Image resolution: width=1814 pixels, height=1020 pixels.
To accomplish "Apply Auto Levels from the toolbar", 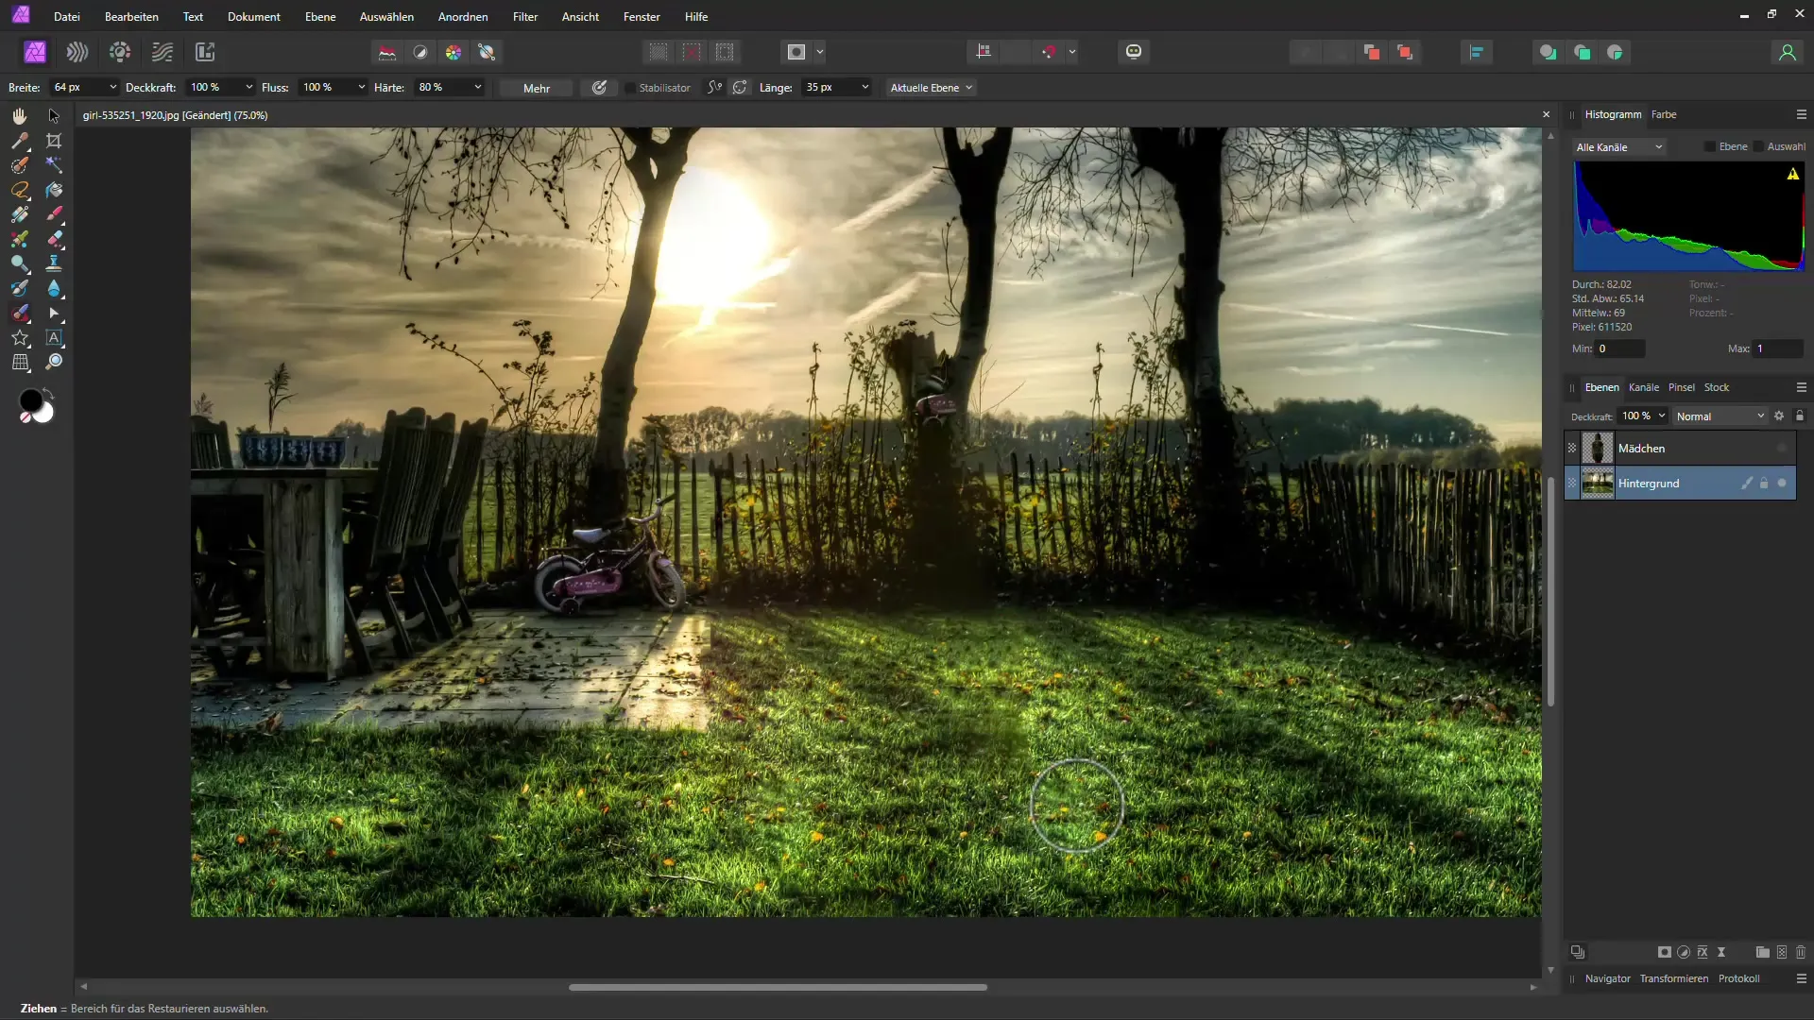I will pyautogui.click(x=387, y=52).
